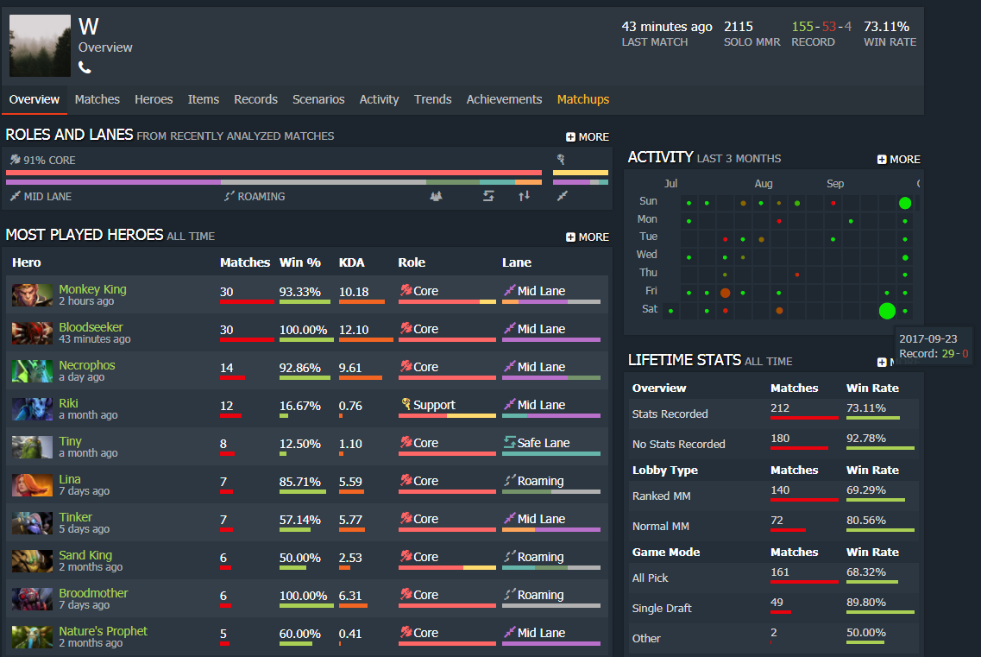
Task: Expand MORE for Activity section
Action: 899,159
